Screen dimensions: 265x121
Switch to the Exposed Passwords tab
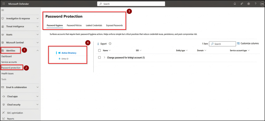click(x=114, y=25)
